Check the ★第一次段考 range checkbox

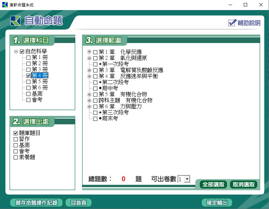point(95,64)
